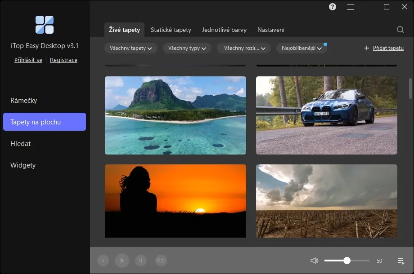Skip to the next wallpaper

click(x=141, y=261)
